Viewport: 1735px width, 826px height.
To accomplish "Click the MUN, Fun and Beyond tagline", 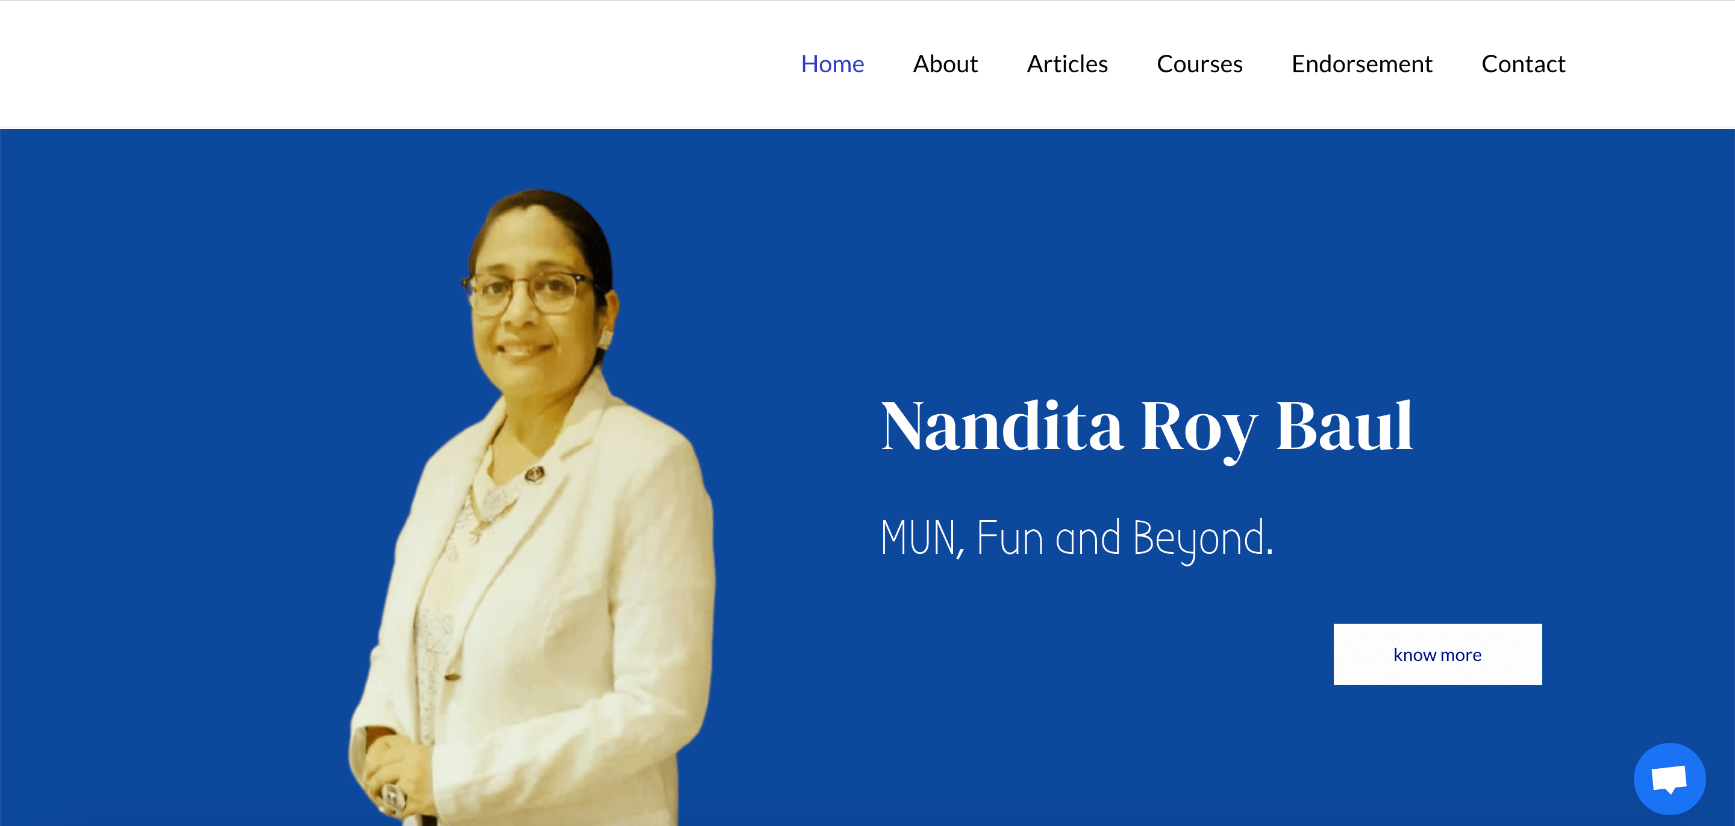I will click(1077, 539).
